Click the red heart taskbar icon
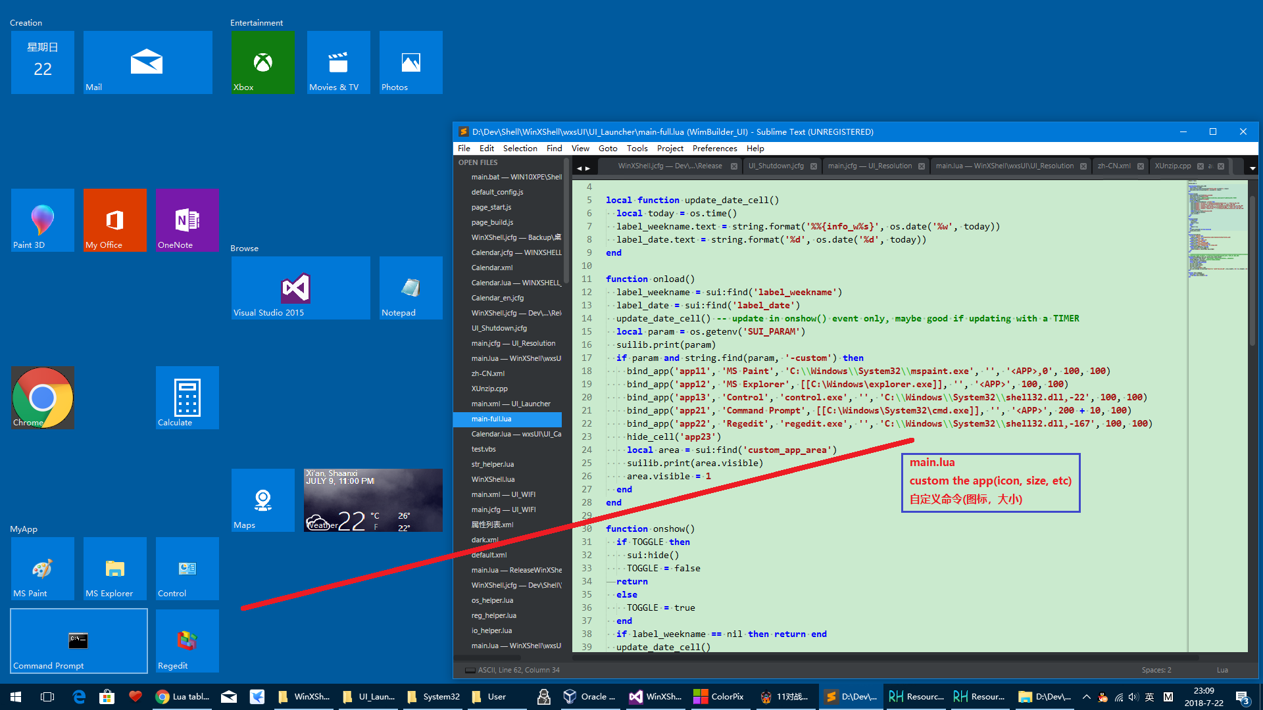 [136, 697]
